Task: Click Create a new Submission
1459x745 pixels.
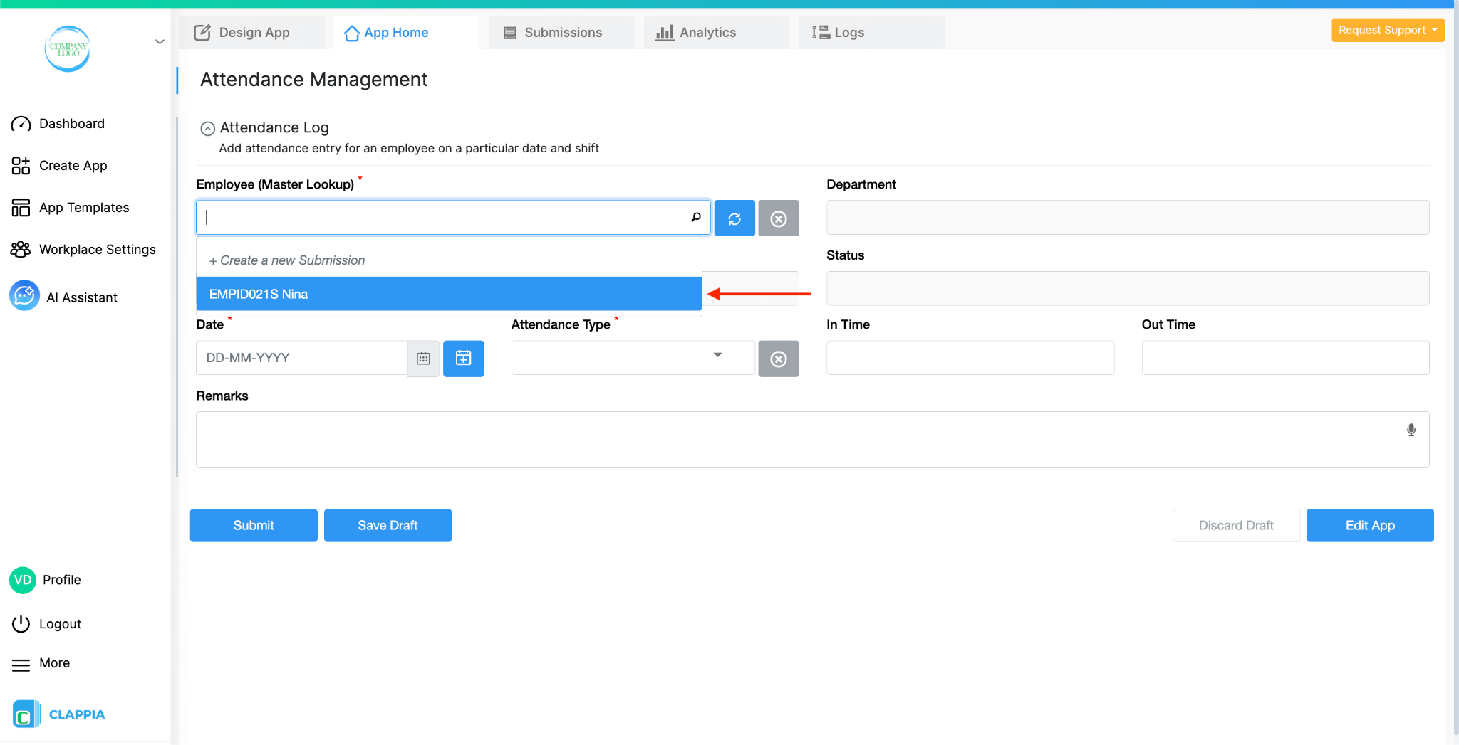Action: (x=286, y=260)
